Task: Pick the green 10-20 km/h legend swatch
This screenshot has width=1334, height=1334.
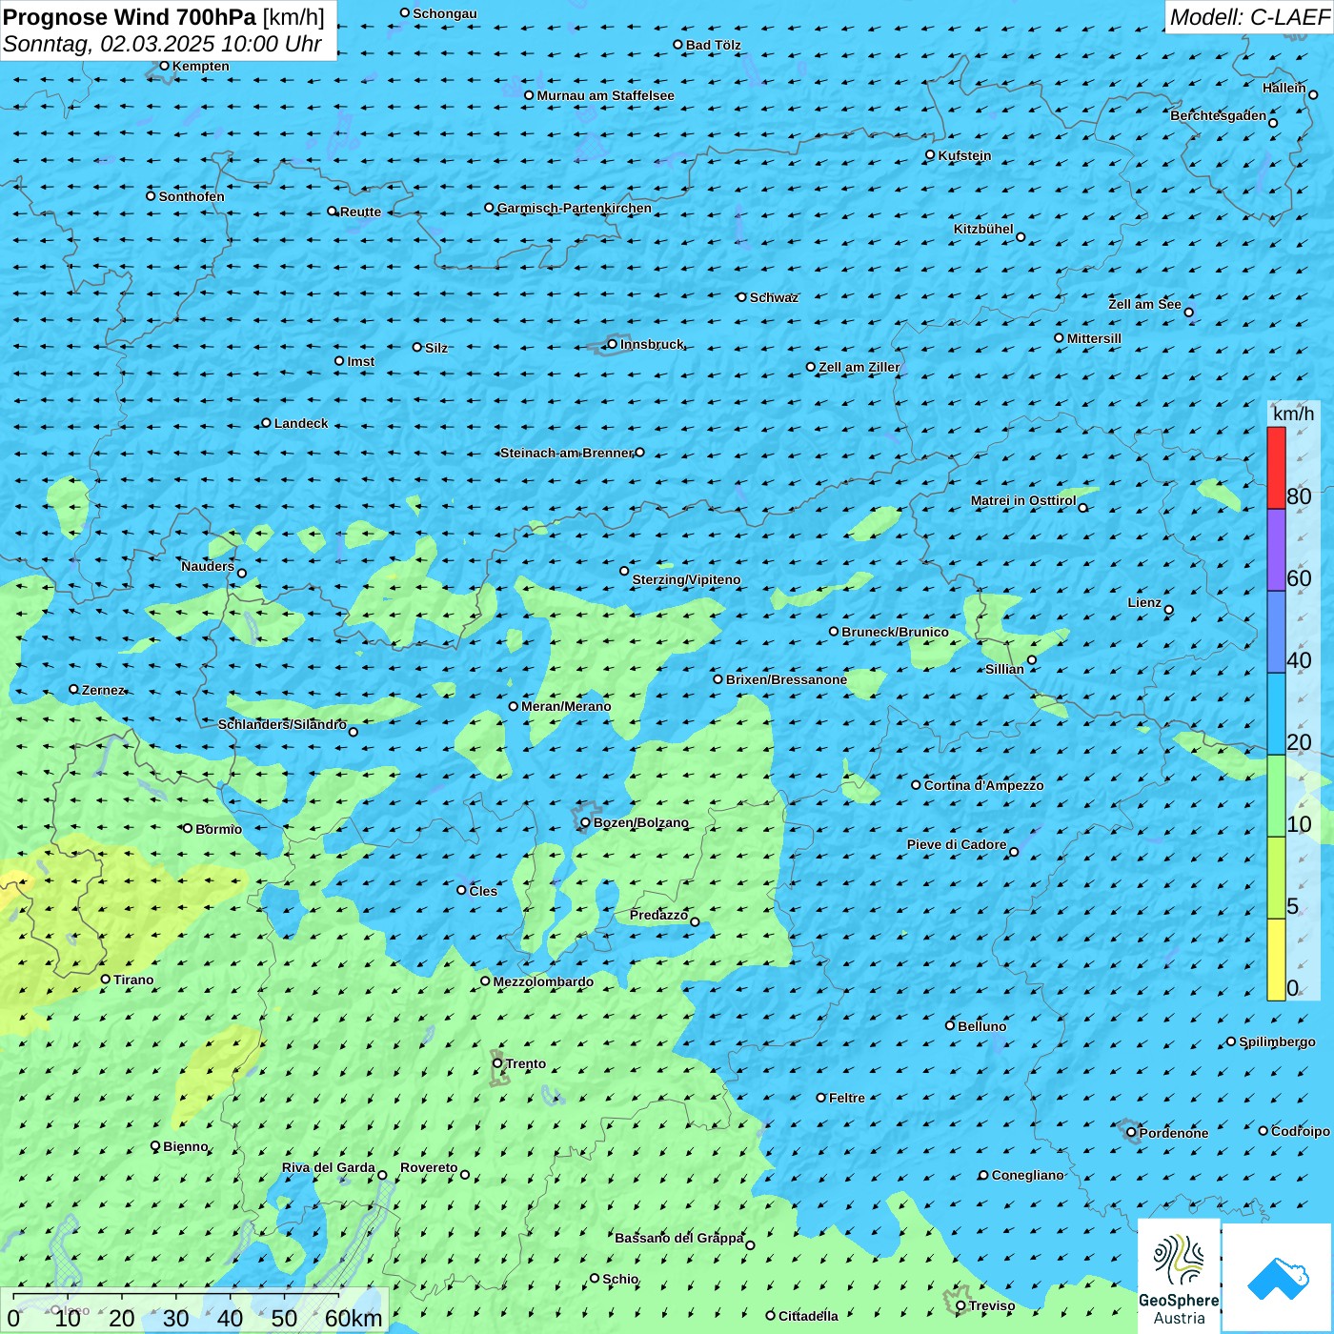Action: (x=1276, y=796)
